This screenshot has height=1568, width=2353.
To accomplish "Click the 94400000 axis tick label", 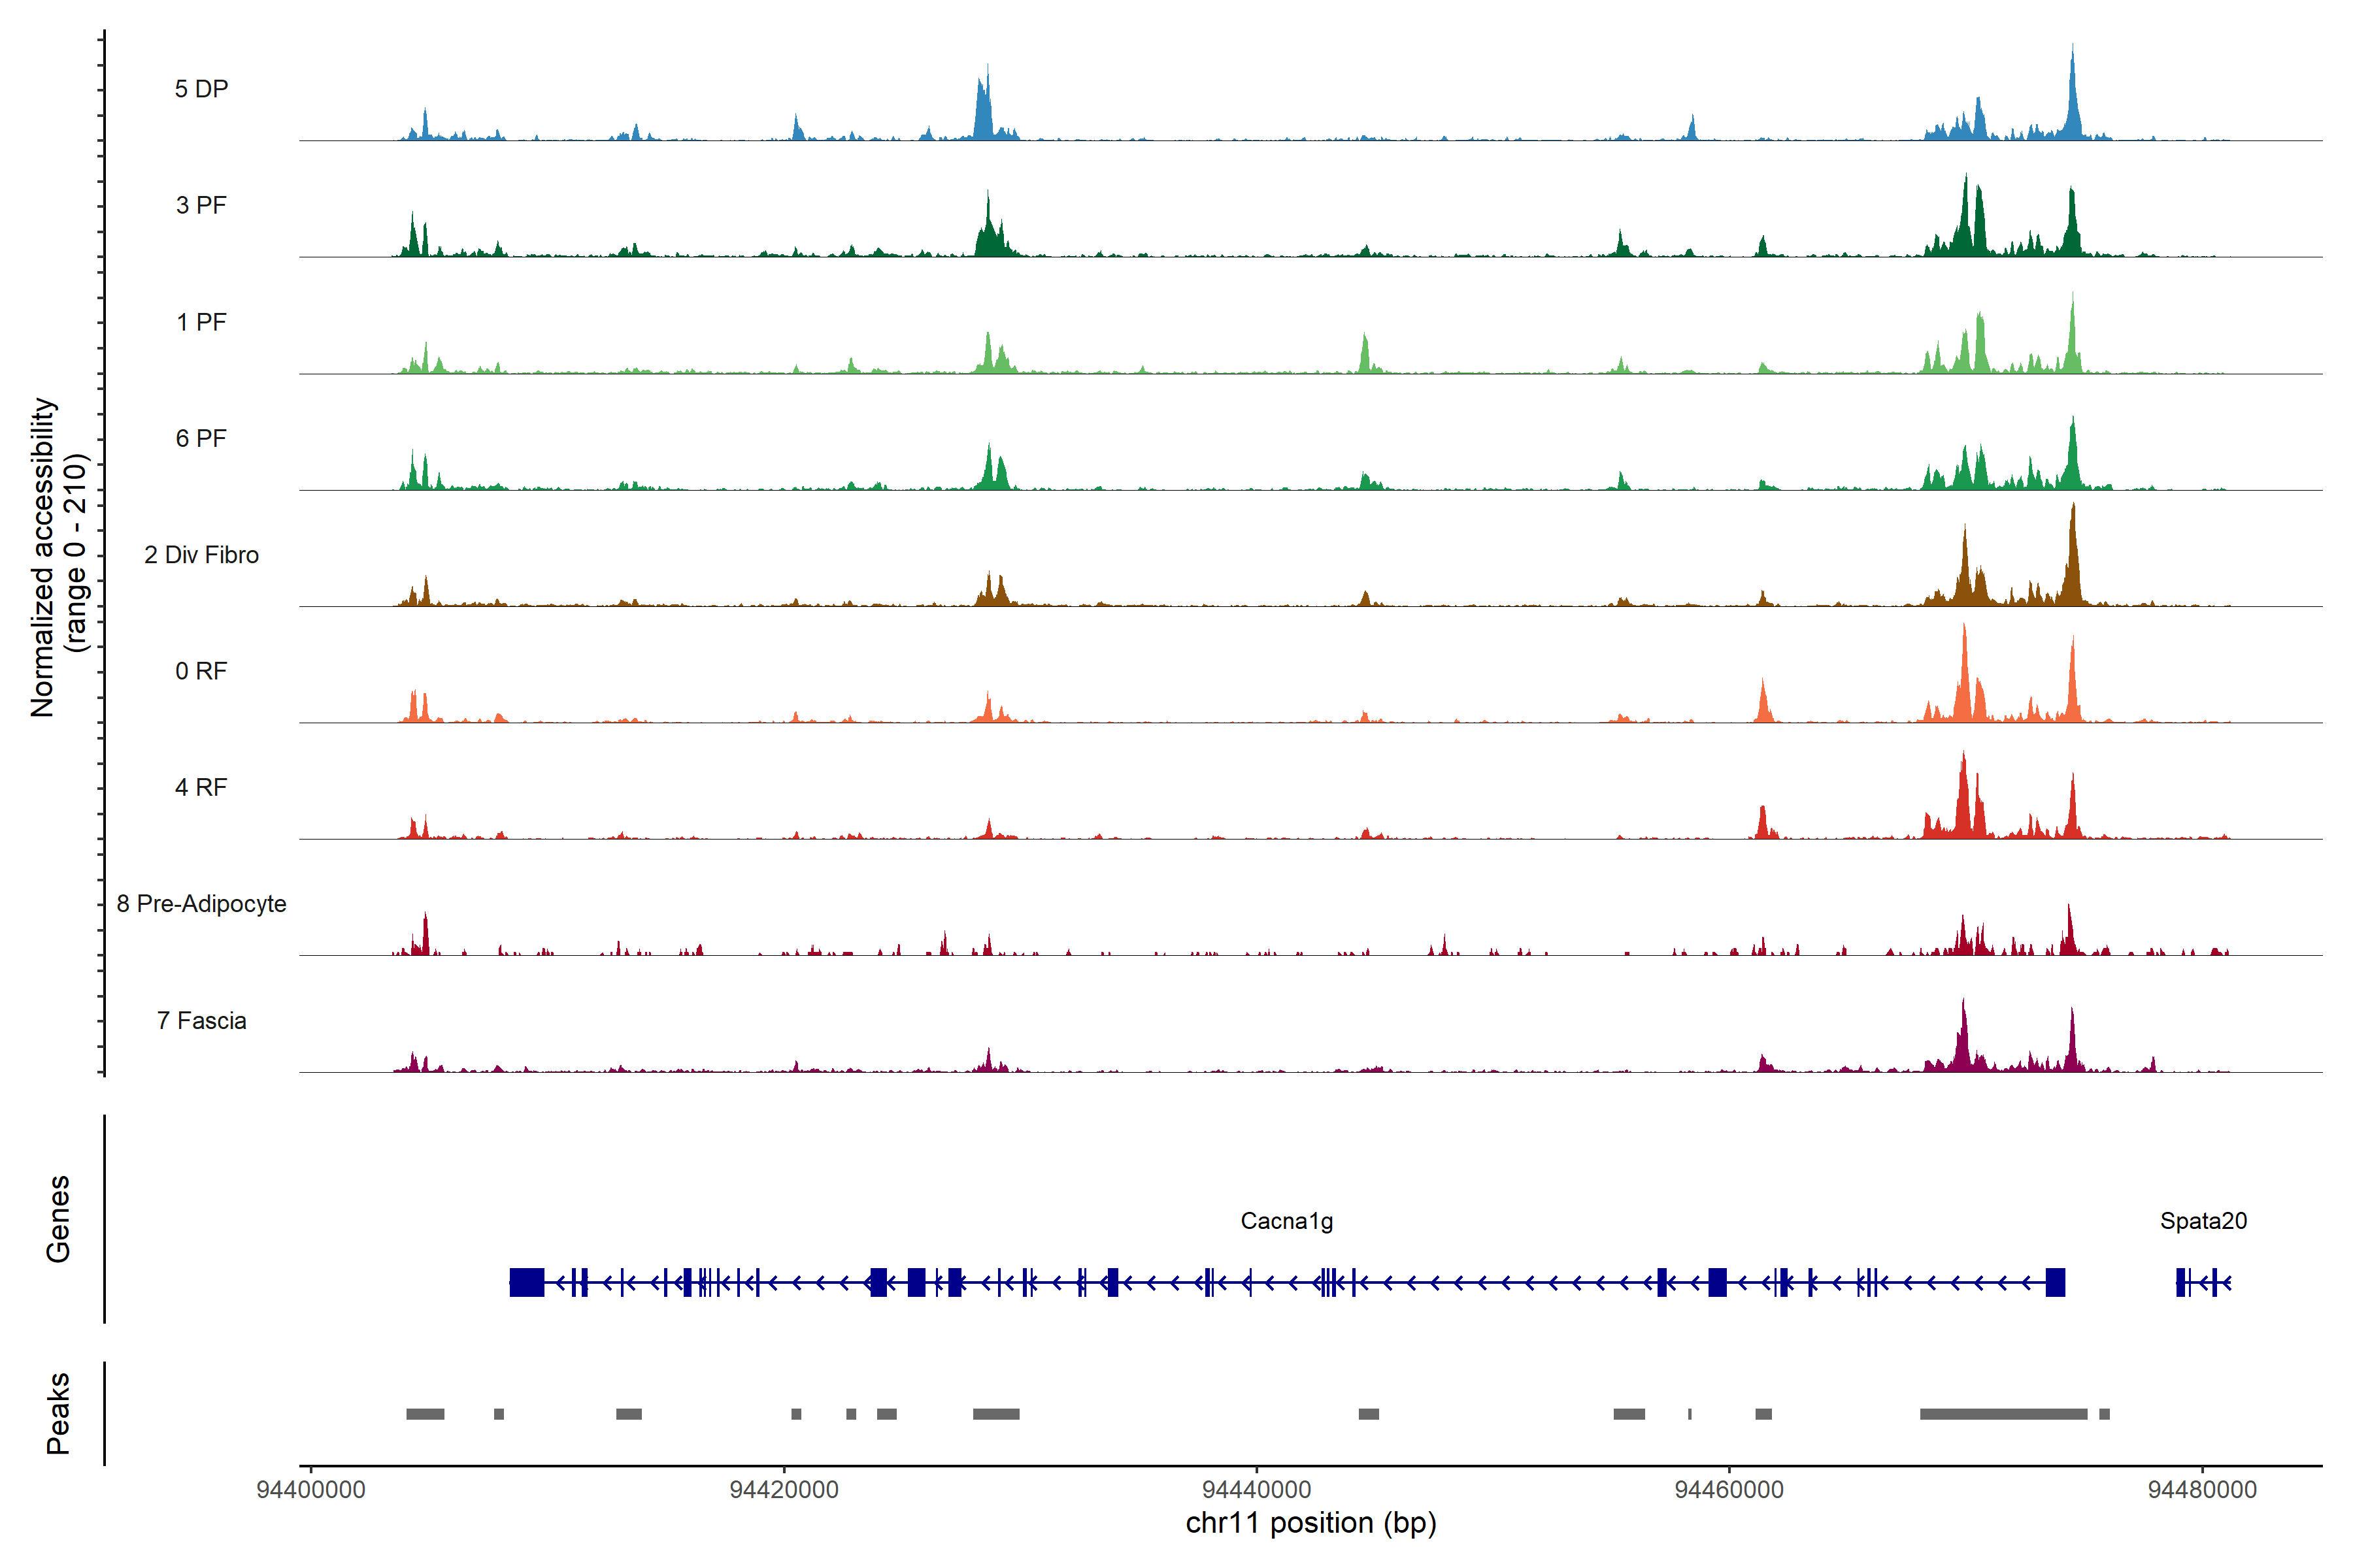I will 311,1490.
